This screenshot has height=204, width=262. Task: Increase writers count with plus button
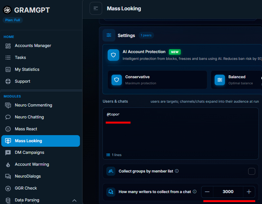[249, 192]
